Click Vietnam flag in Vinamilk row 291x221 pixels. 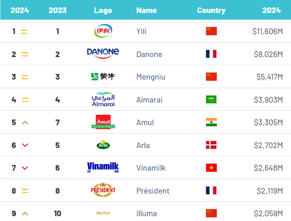(211, 168)
